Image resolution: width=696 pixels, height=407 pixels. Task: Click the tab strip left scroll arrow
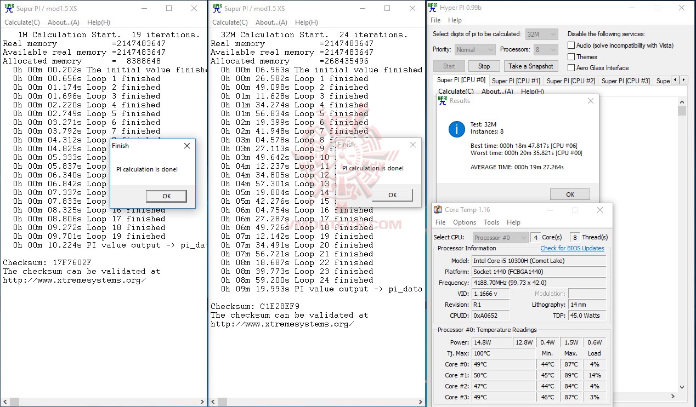point(676,81)
